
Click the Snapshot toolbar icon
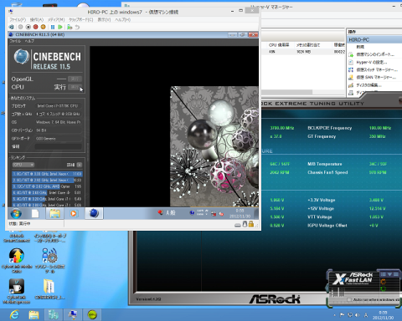coord(70,27)
